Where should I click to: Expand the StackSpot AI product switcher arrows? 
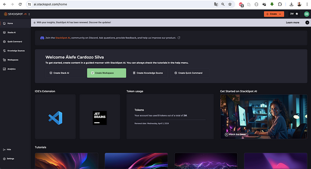tap(29, 14)
